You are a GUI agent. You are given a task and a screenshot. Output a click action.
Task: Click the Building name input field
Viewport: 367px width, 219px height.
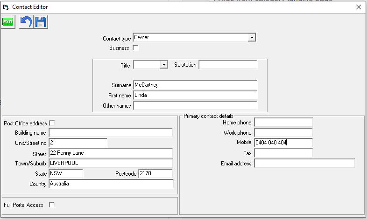(x=111, y=133)
